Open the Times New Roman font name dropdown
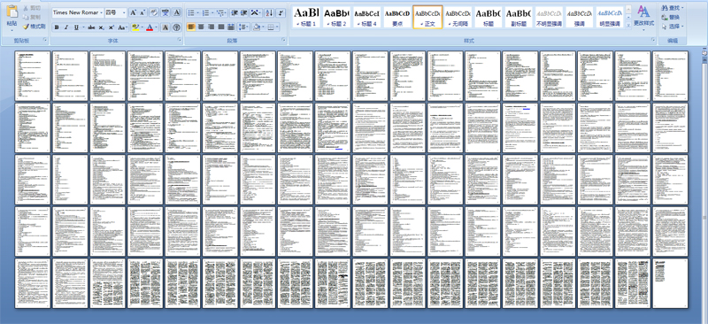Screen dimensions: 708x324 tap(101, 12)
